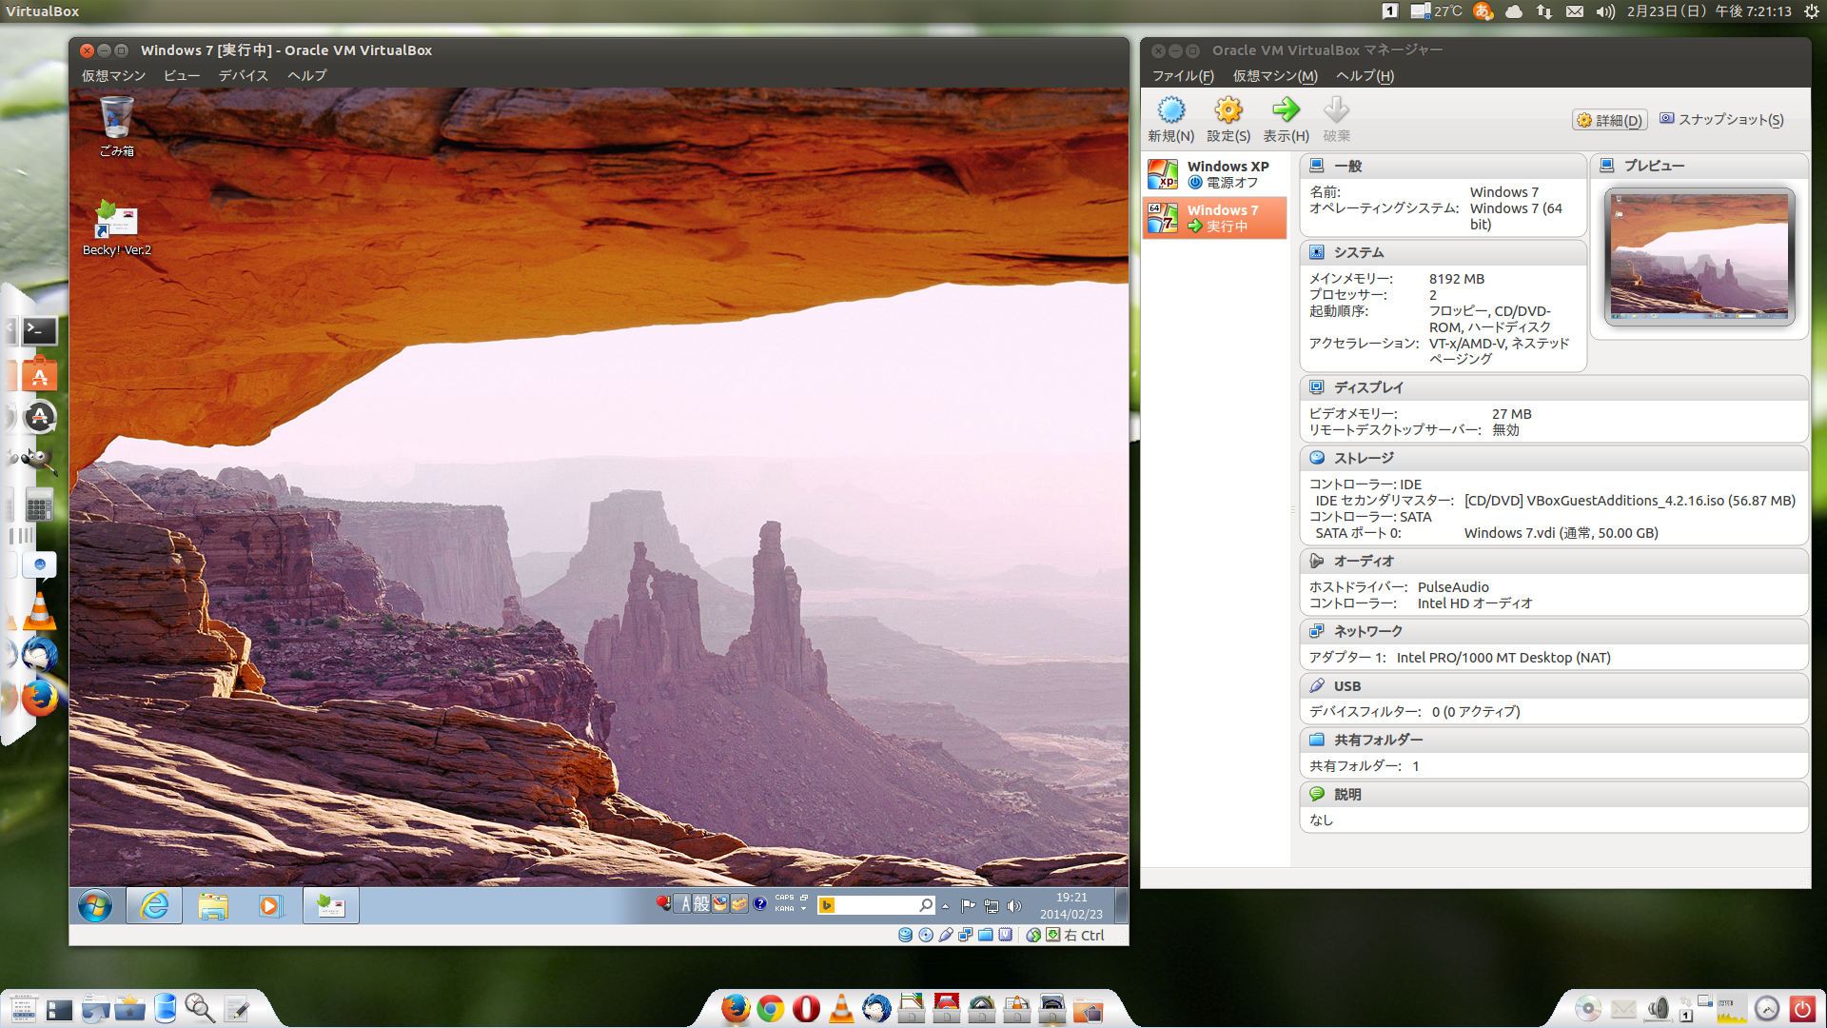This screenshot has height=1028, width=1827.
Task: Open Windows Media Player on guest taskbar
Action: 270,906
